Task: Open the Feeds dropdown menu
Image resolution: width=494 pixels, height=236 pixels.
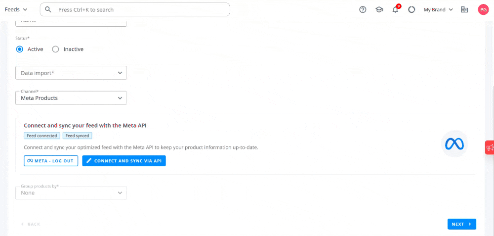Action: [16, 10]
